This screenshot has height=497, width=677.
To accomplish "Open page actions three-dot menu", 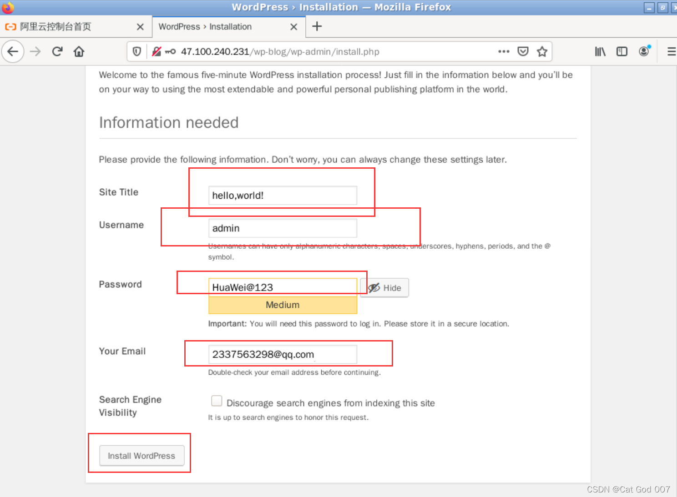I will point(504,51).
